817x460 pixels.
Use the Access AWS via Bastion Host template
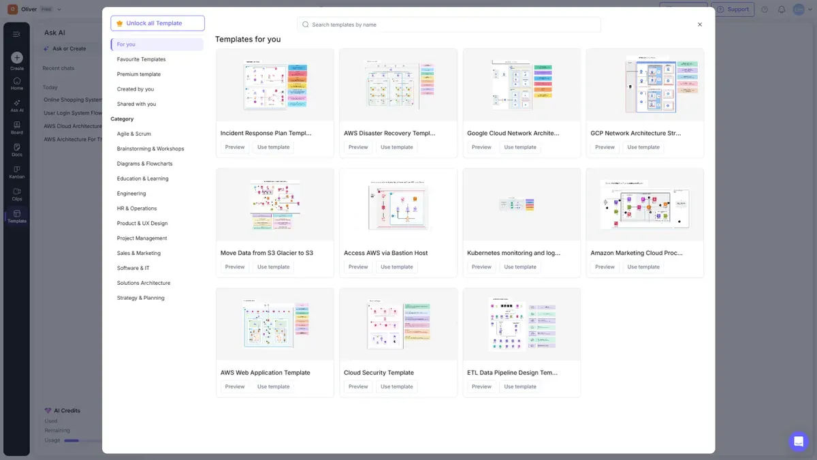coord(397,267)
